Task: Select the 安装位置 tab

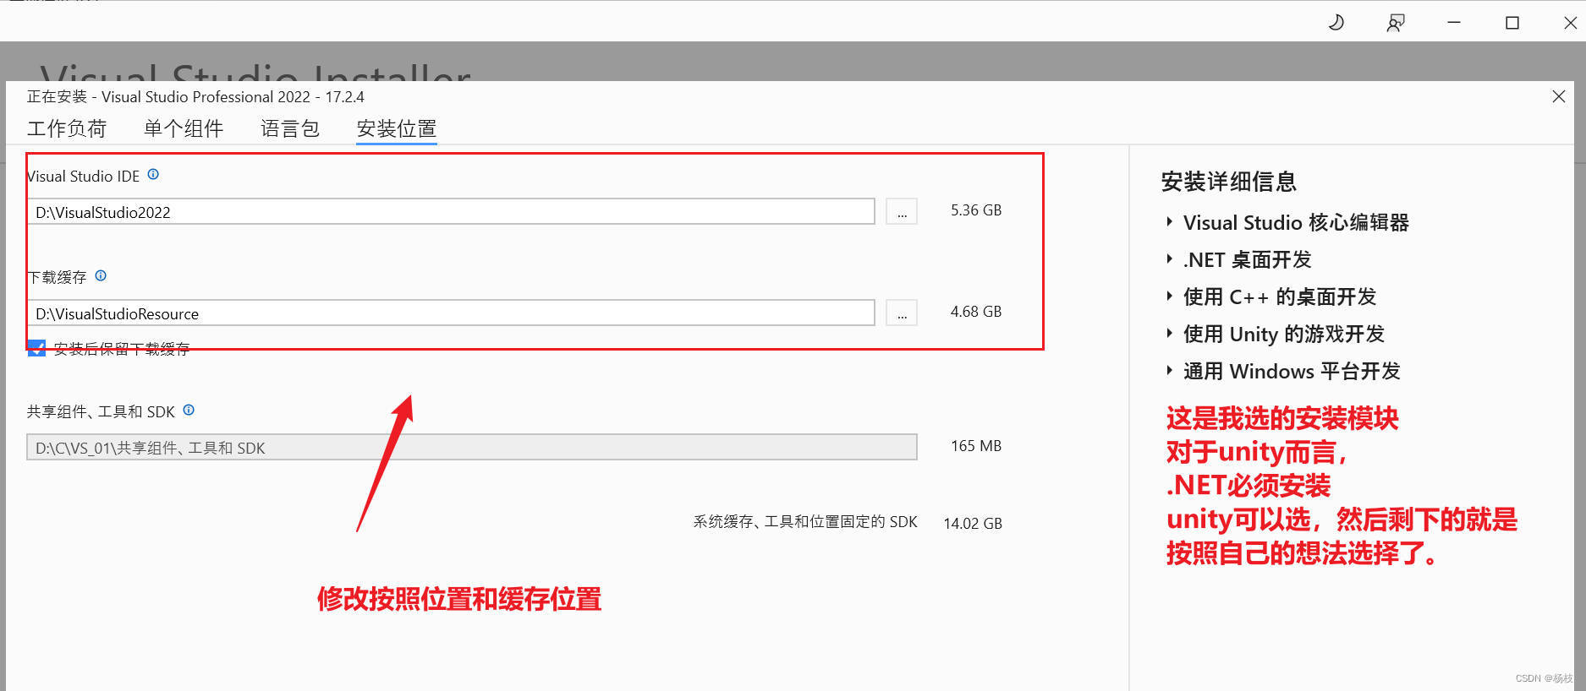Action: [x=397, y=128]
